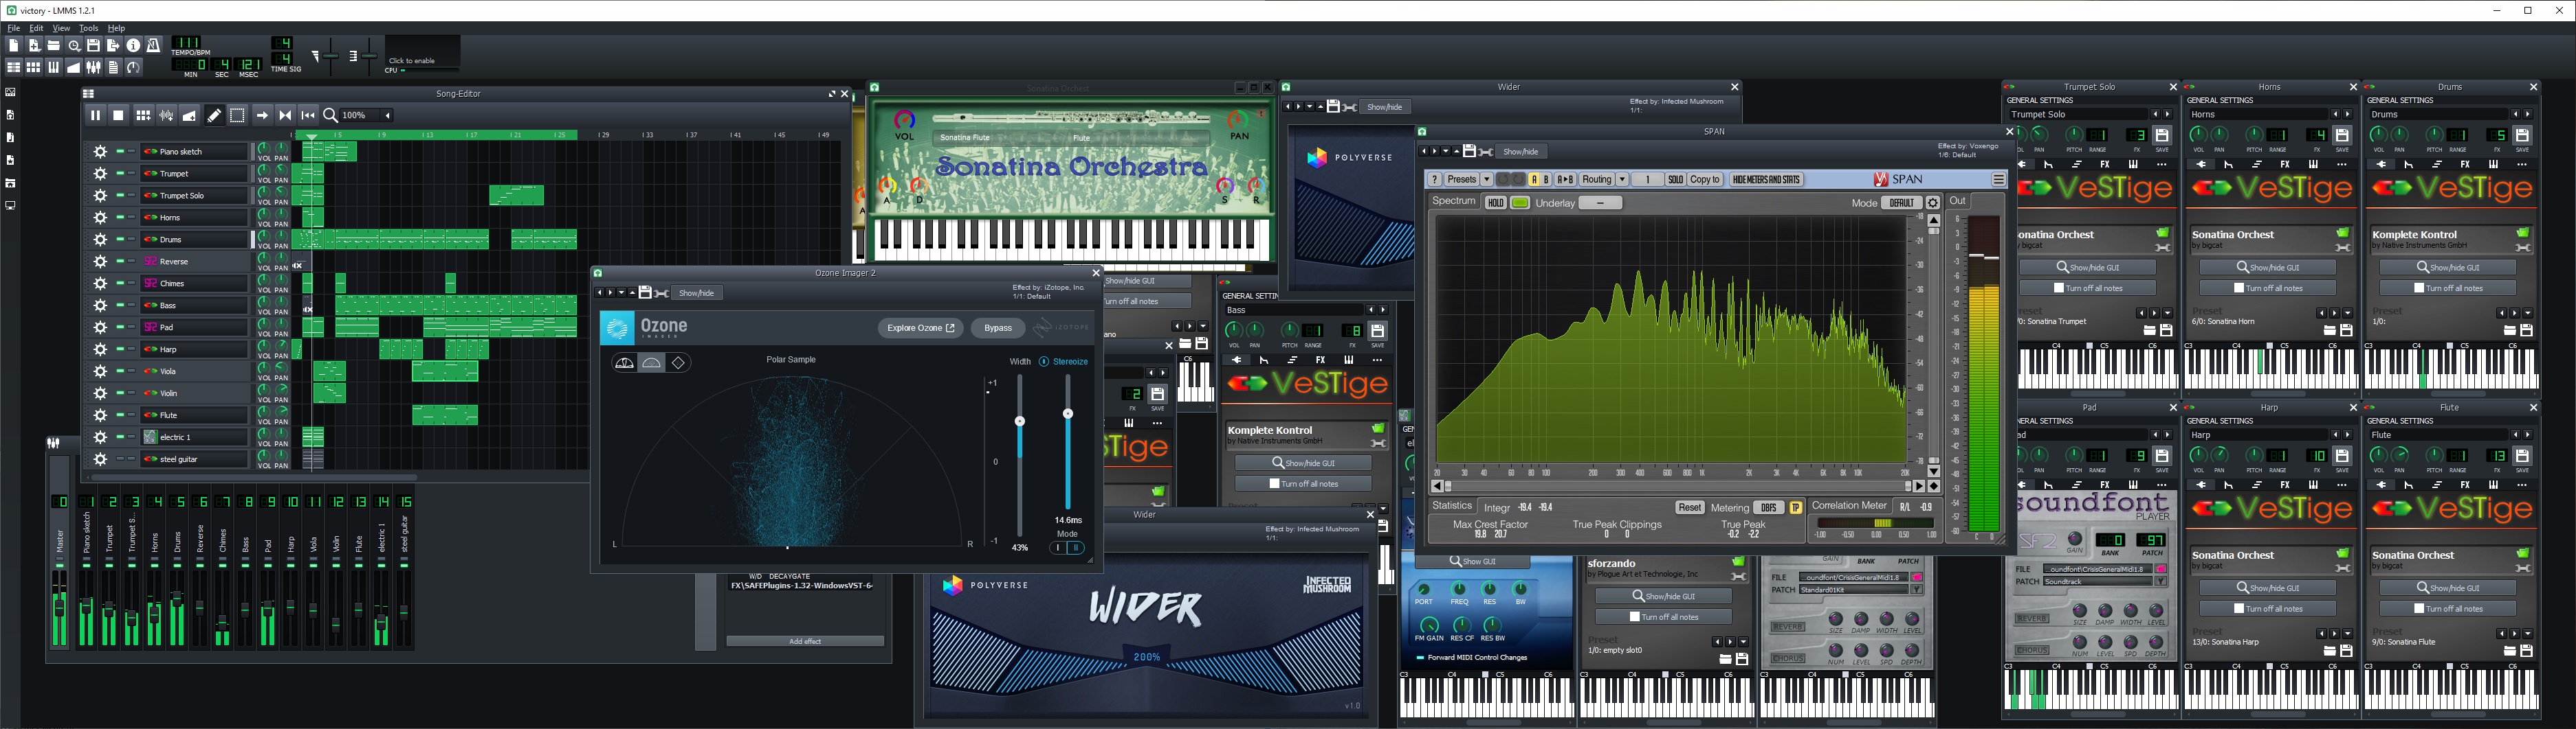Add a sample track in Song-Editor

[x=166, y=116]
